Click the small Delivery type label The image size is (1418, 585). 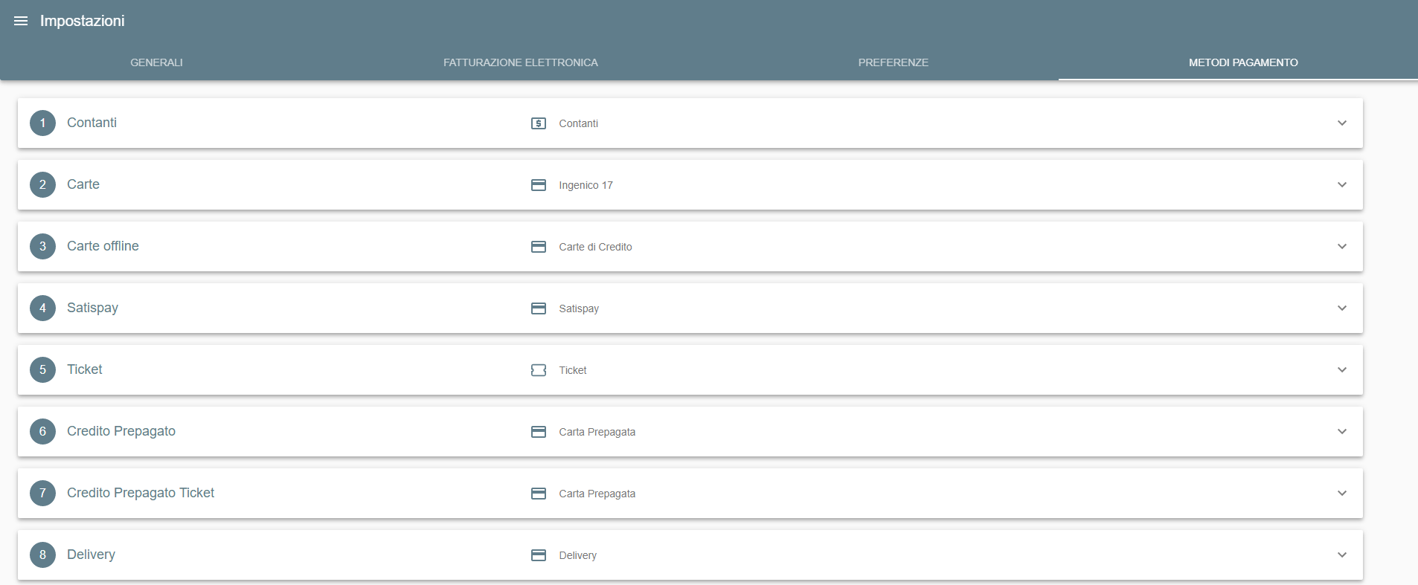[x=578, y=555]
